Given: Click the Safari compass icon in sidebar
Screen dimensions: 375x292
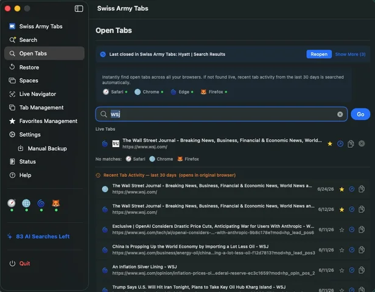Looking at the screenshot, I should (12, 203).
